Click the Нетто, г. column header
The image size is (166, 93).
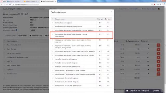(100, 19)
